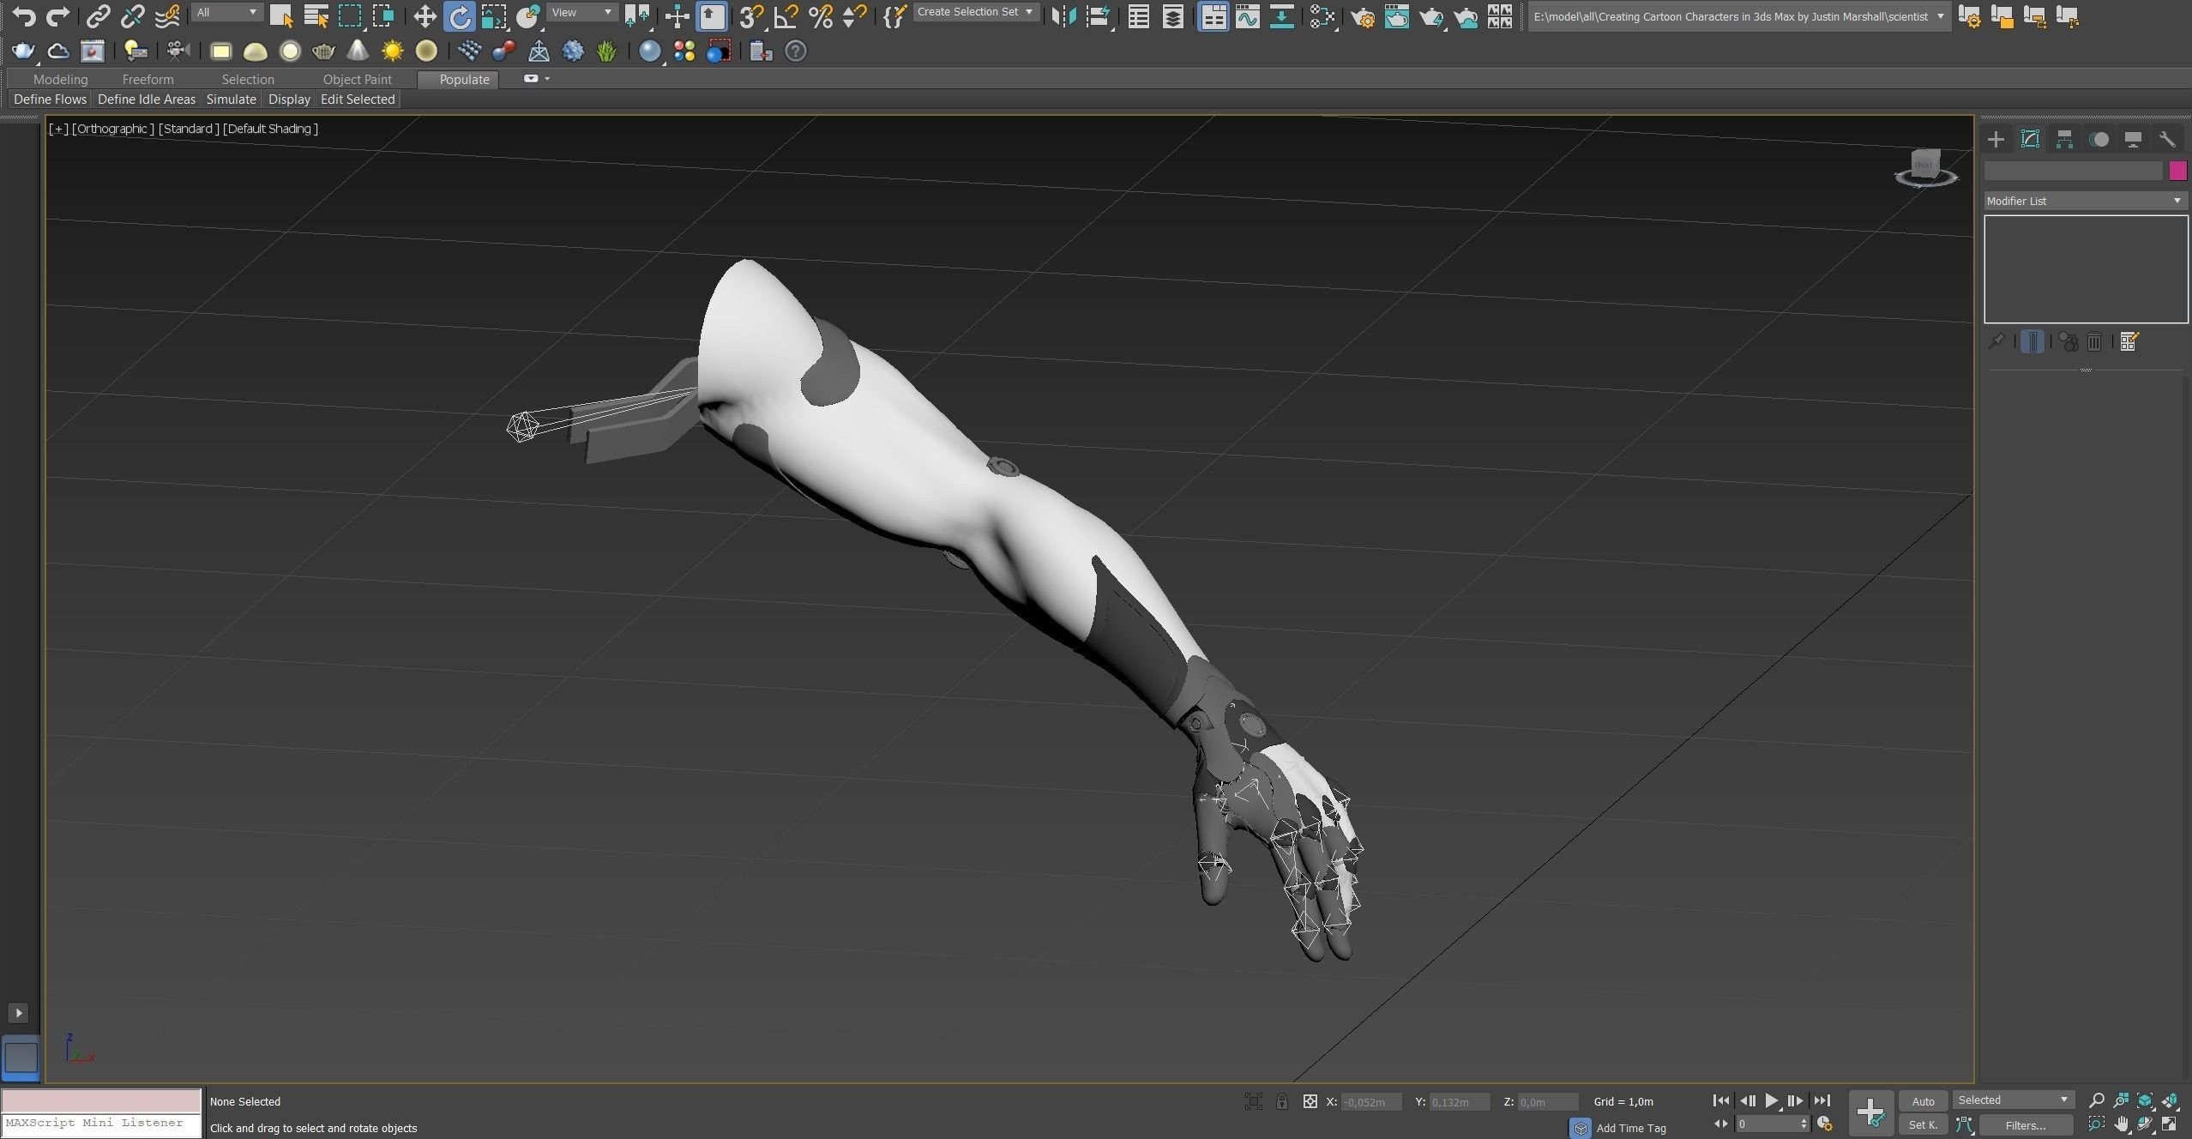Select the Select and Move tool
This screenshot has height=1139, width=2192.
tap(424, 16)
